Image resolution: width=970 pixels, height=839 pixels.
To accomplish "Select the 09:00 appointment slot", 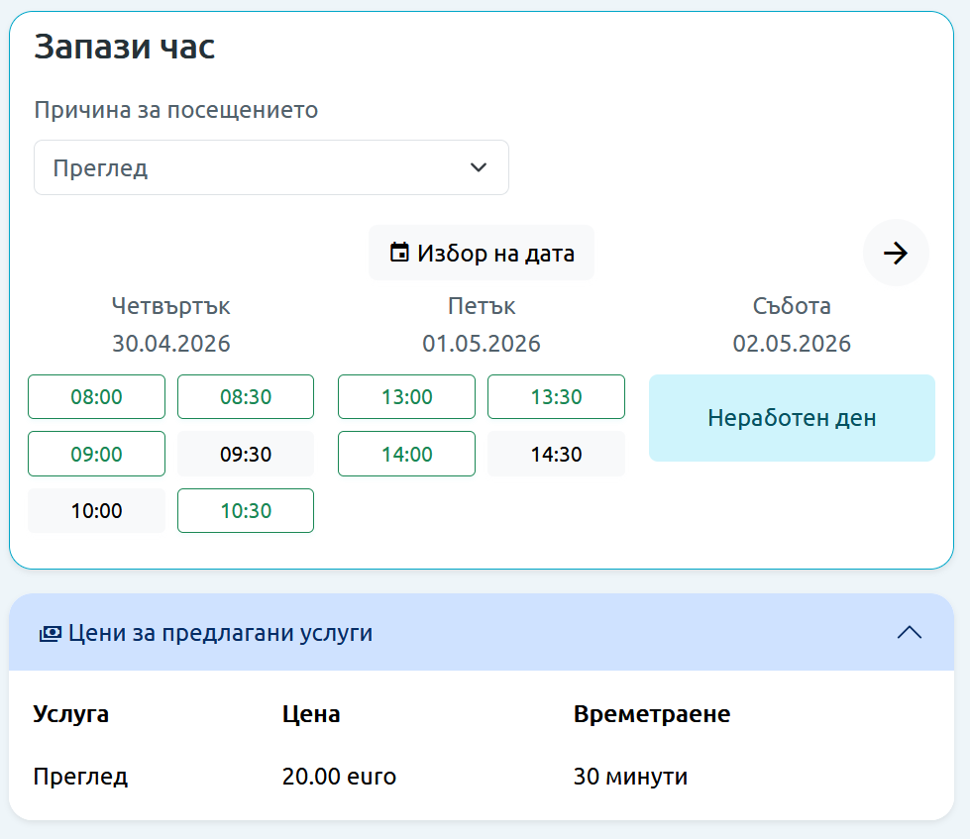I will tap(96, 454).
